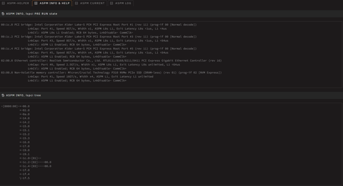Viewport: 343px width, 186px height.
Task: Click the LnkCap Speed 16GT/s Width x4 line
Action: click(90, 76)
